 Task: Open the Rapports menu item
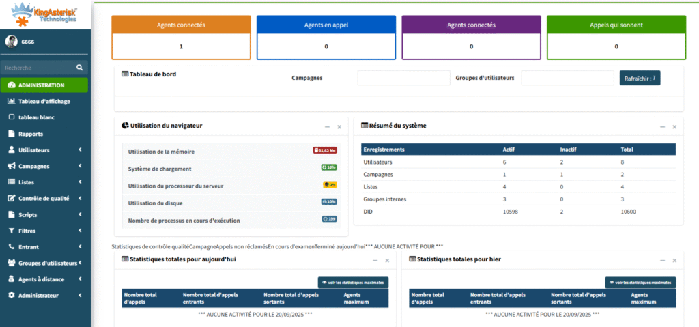tap(31, 134)
